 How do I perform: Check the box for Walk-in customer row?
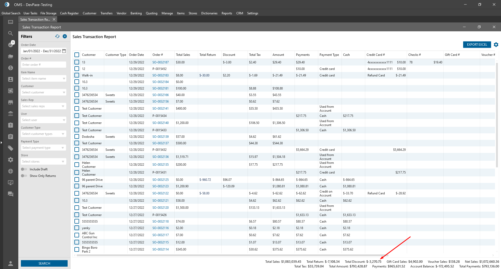pos(77,75)
